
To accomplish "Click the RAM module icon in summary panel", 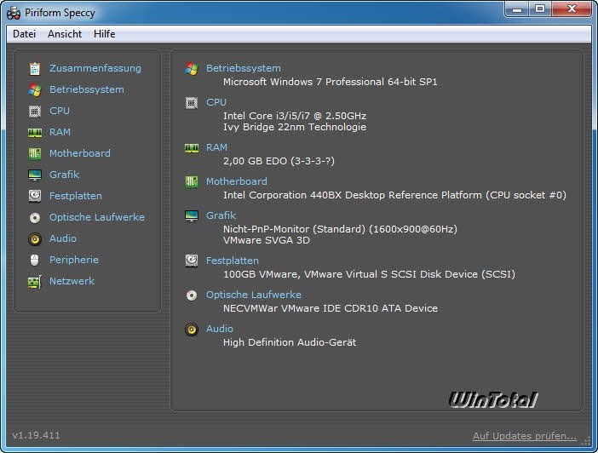I will (x=192, y=148).
